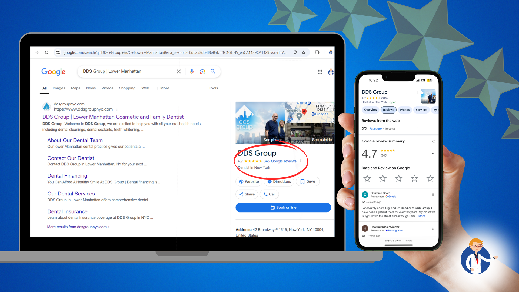
Task: Click the ddsgroupnyc.com site favicon
Action: pyautogui.click(x=47, y=107)
